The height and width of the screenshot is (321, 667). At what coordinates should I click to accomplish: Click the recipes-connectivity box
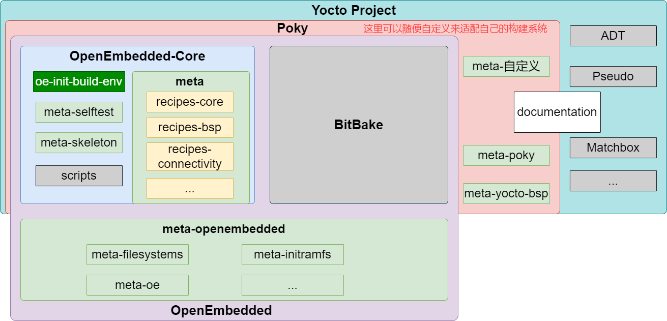190,157
